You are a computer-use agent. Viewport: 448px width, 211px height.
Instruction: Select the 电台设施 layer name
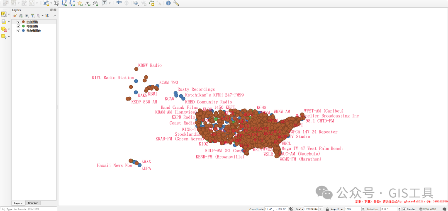pos(32,22)
